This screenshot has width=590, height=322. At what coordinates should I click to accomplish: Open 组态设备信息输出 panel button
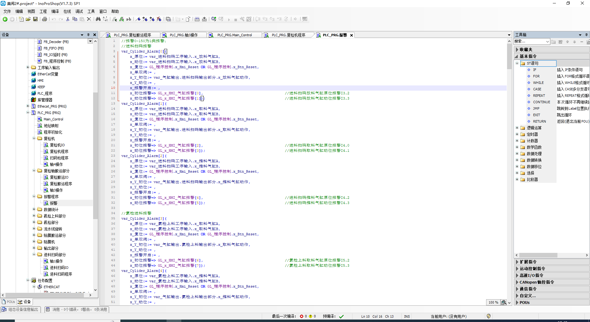coord(20,309)
